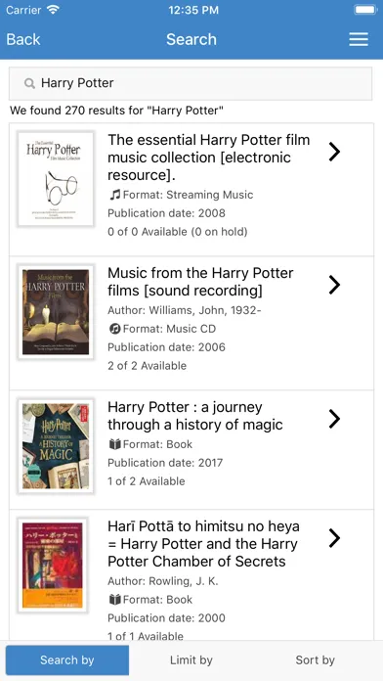The height and width of the screenshot is (681, 383).
Task: Open the hamburger menu icon
Action: [359, 39]
